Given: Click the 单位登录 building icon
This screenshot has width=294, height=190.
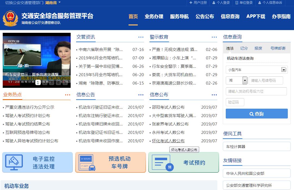Looking at the screenshot, I should click(237, 3).
